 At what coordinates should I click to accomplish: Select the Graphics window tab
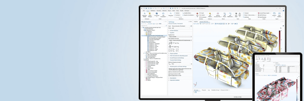(x=196, y=22)
